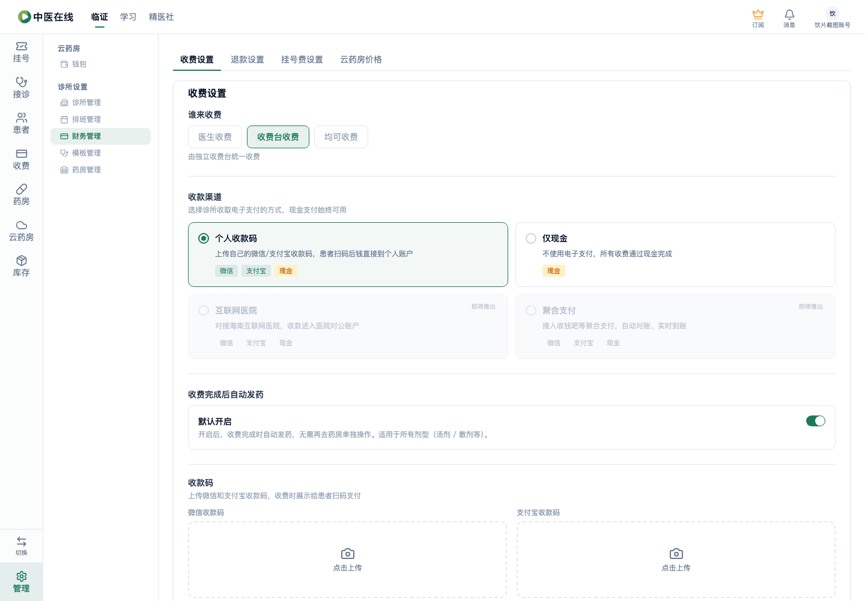Select the disabled 互联网医院 radio option
Screen dimensions: 865x601
[x=204, y=310]
